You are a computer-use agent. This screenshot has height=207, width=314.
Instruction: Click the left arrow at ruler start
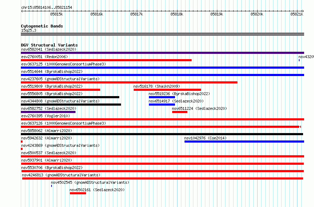pos(22,11)
